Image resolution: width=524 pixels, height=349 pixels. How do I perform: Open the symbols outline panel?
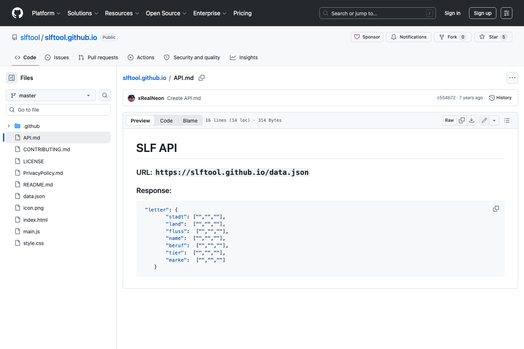click(507, 120)
